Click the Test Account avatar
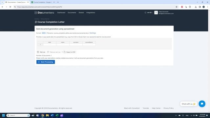 tap(156, 12)
